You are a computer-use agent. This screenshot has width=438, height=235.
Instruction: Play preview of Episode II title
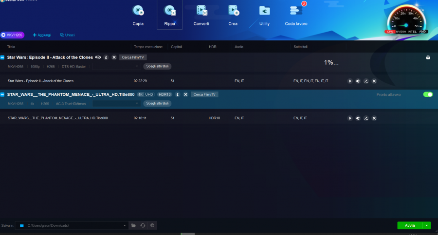(x=350, y=81)
